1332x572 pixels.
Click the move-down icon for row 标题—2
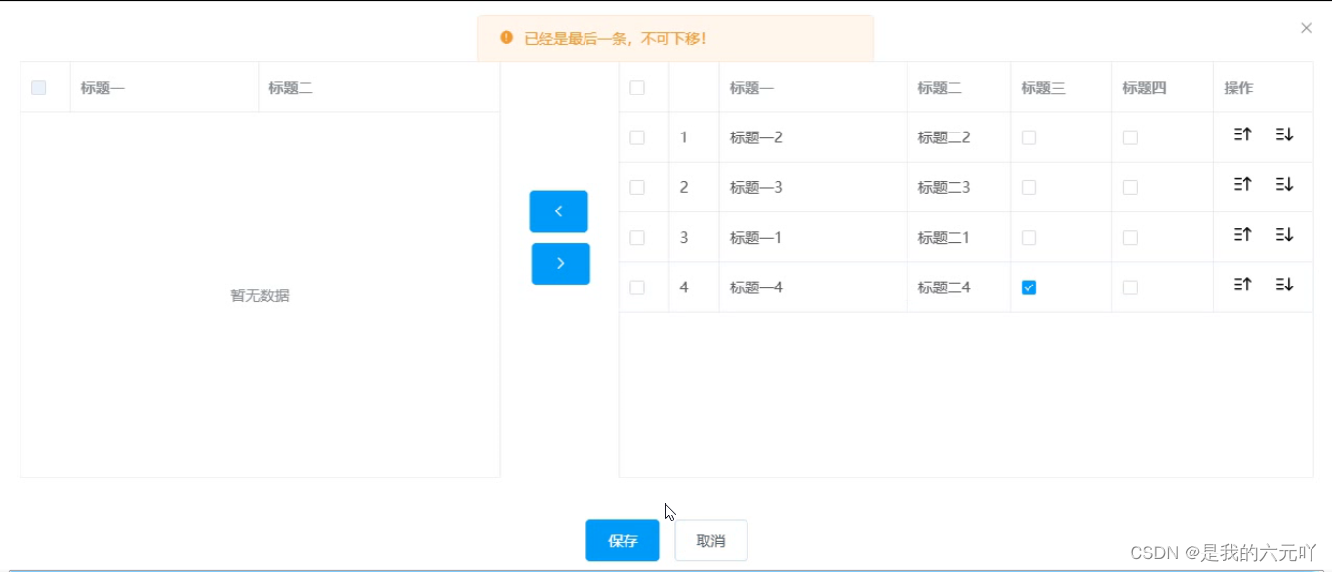[1285, 134]
